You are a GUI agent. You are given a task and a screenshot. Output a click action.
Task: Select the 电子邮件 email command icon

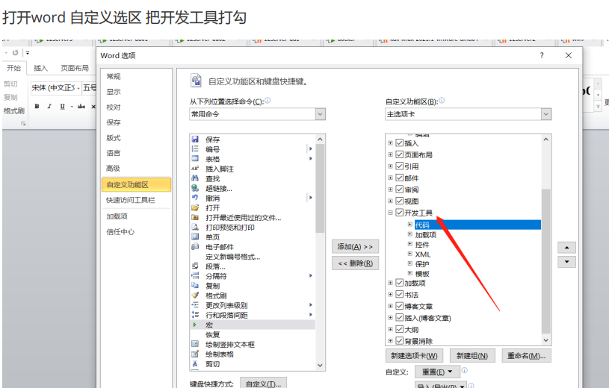point(195,247)
